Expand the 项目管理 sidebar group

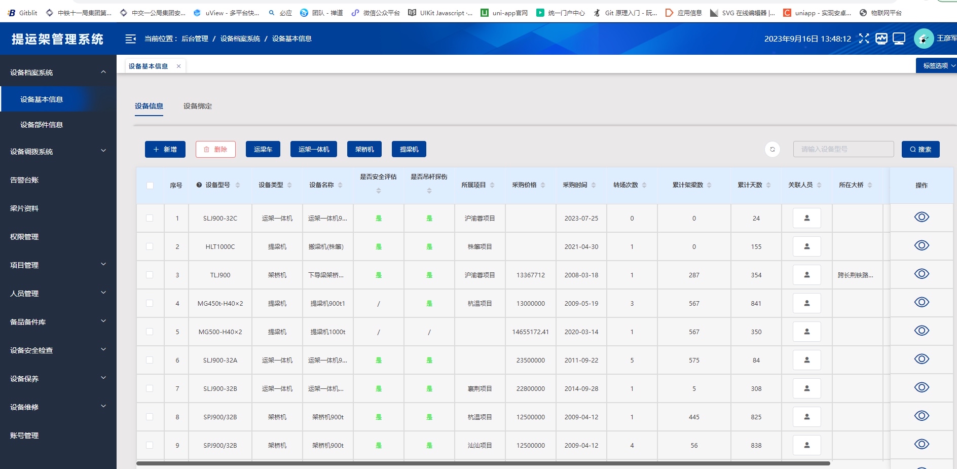[58, 265]
